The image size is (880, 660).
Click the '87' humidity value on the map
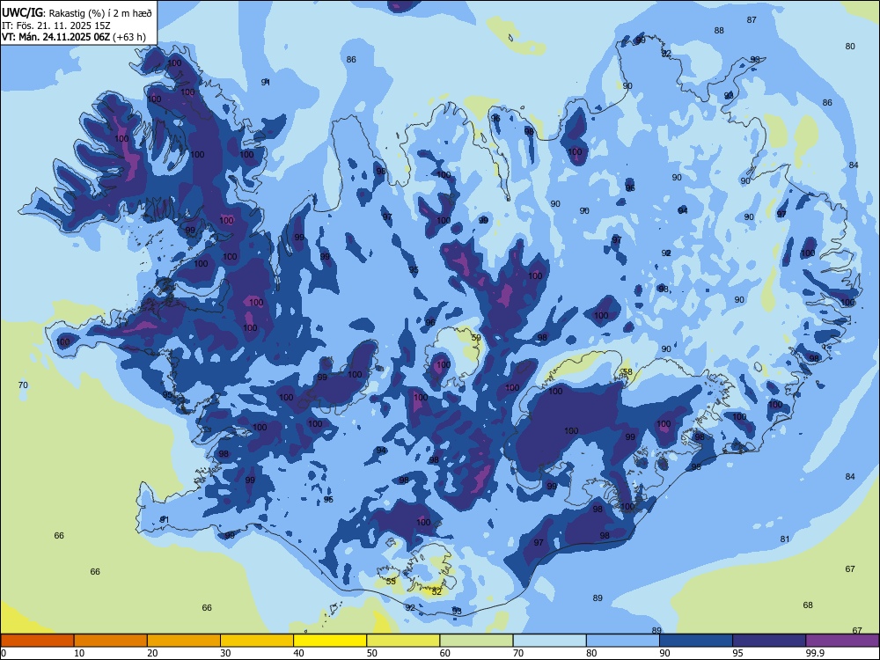752,19
